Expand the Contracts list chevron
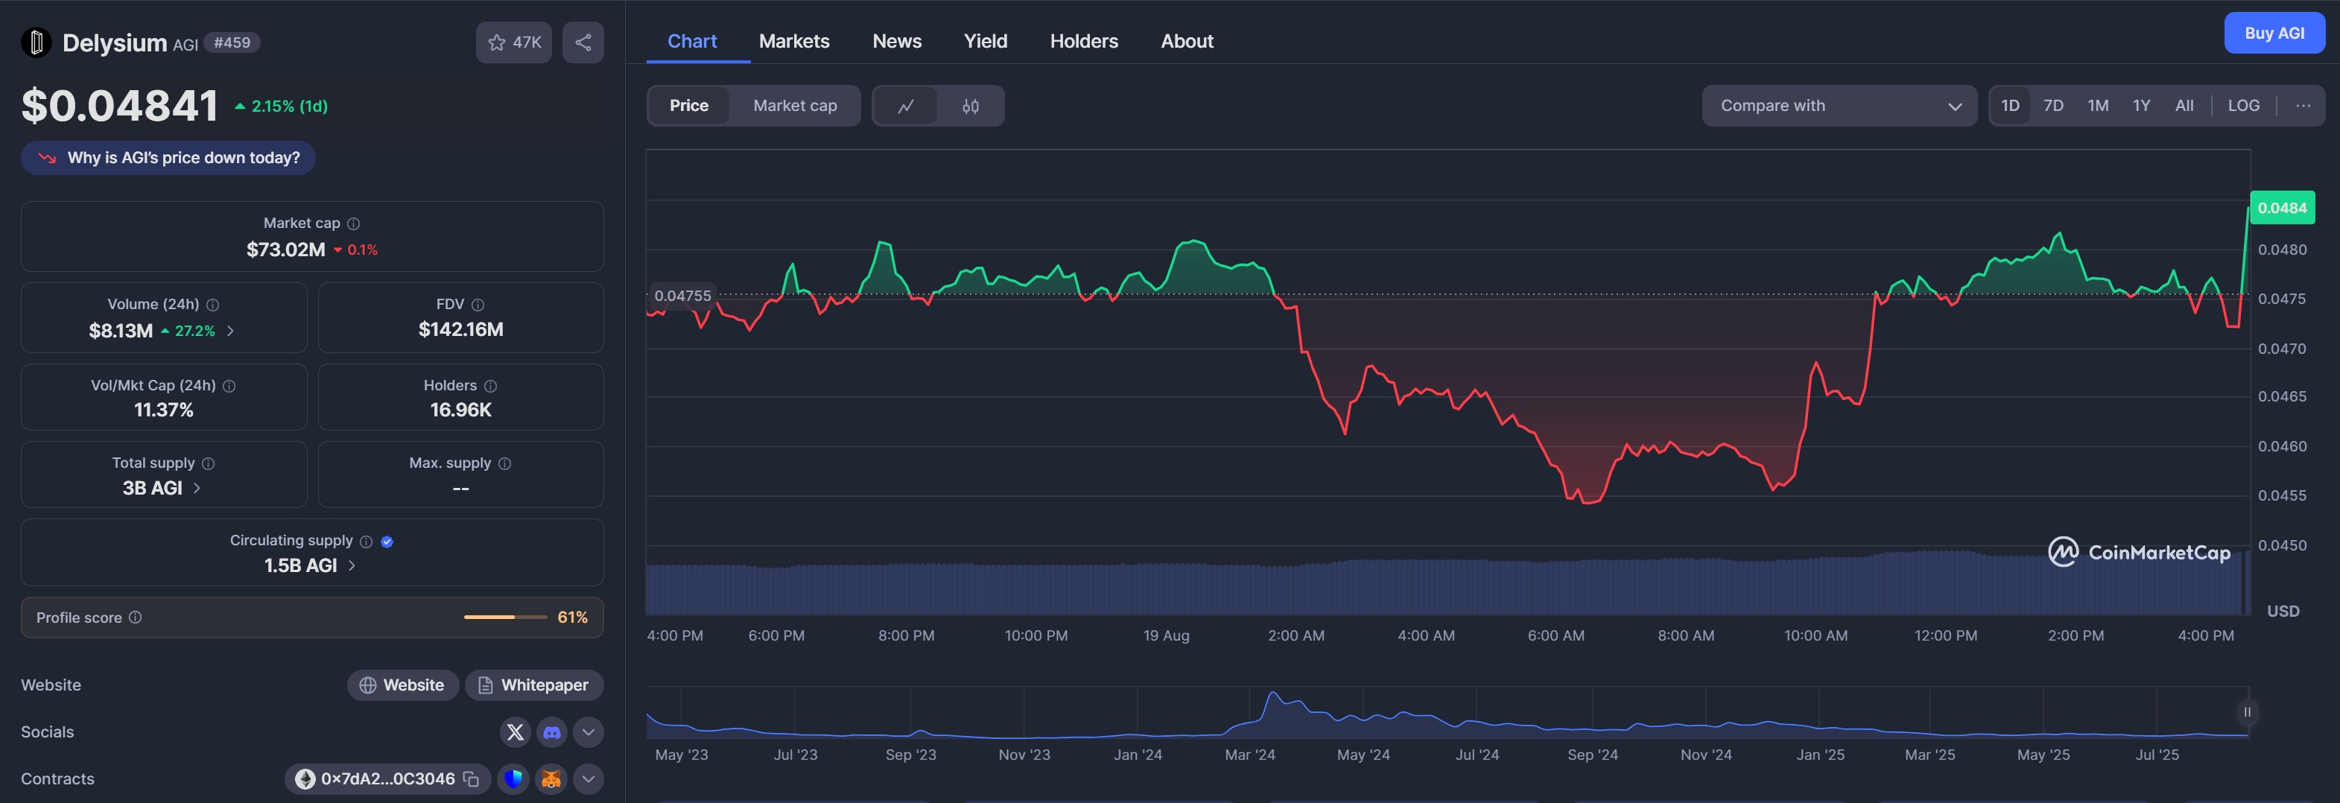Image resolution: width=2340 pixels, height=803 pixels. pyautogui.click(x=588, y=779)
